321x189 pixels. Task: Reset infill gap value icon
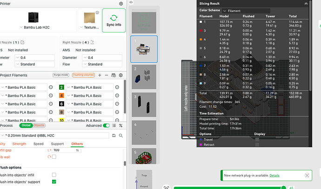pos(49,150)
